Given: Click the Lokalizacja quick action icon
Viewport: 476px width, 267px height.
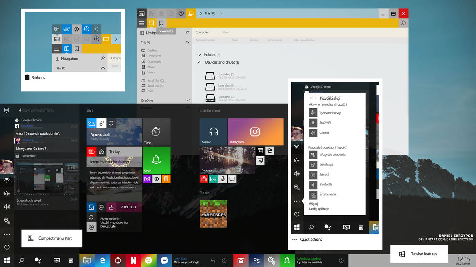Looking at the screenshot, I should (x=313, y=165).
